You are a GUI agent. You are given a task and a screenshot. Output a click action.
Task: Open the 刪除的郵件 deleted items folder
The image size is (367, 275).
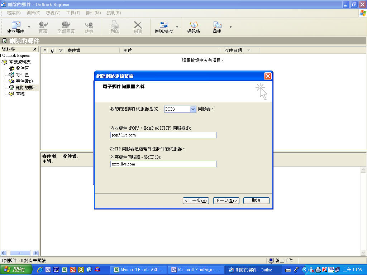(x=27, y=87)
